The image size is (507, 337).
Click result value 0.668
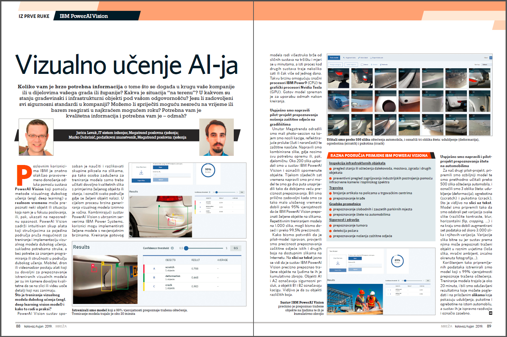[x=195, y=278]
